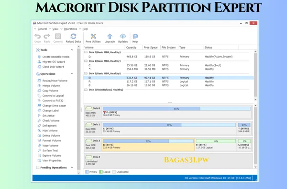Screen dimensions: 287x189
Task: Reload Disks using the refresh icon
Action: (x=73, y=37)
